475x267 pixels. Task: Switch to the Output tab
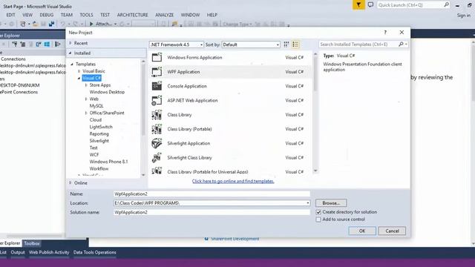click(18, 252)
